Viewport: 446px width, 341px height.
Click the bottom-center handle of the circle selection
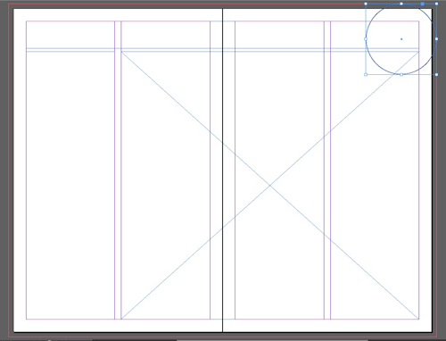click(401, 75)
